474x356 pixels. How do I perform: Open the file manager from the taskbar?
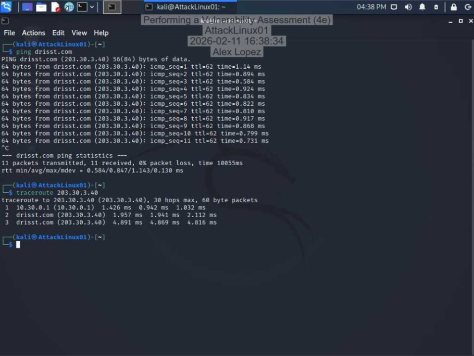click(x=41, y=6)
